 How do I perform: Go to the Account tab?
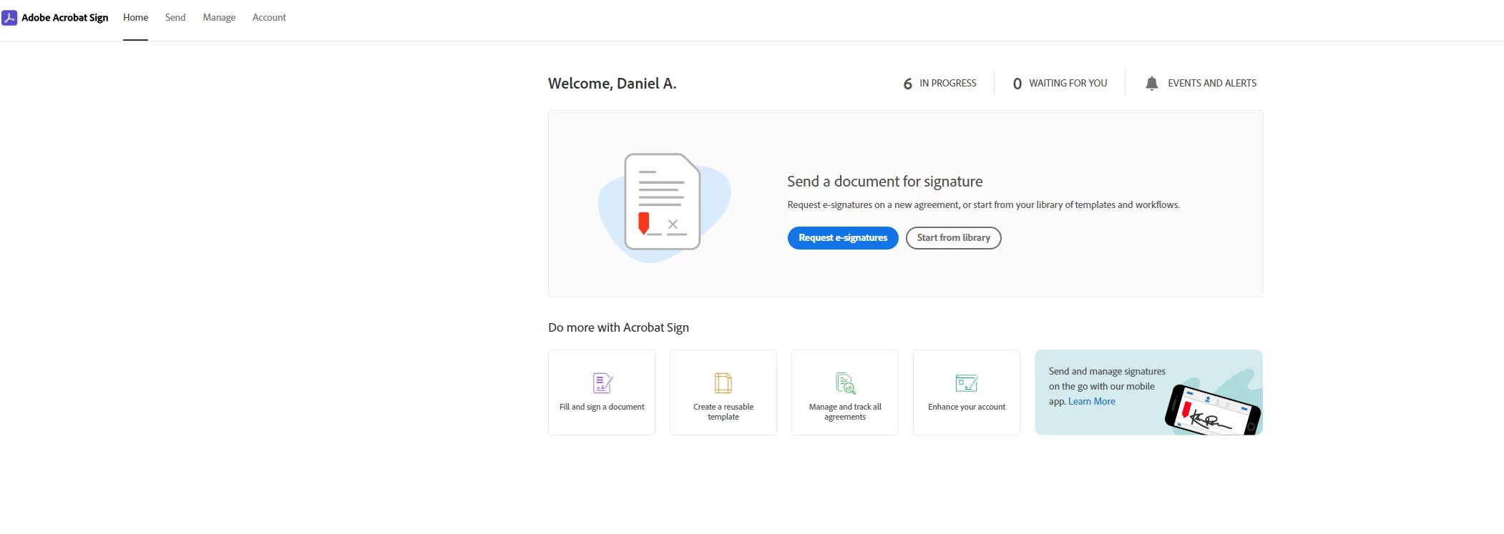[x=269, y=18]
